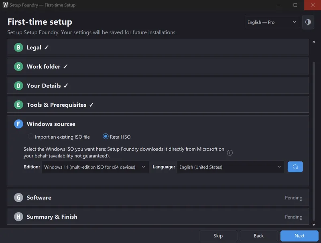Click the scrollbar up arrow
The image size is (321, 243).
[314, 42]
